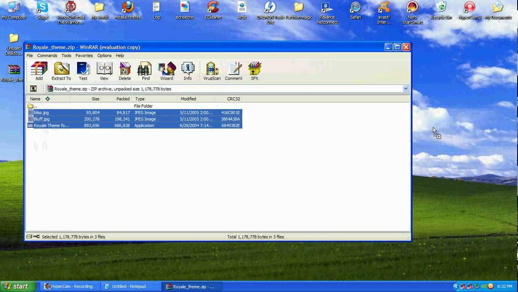Click the Delete toolbar icon

pos(125,71)
